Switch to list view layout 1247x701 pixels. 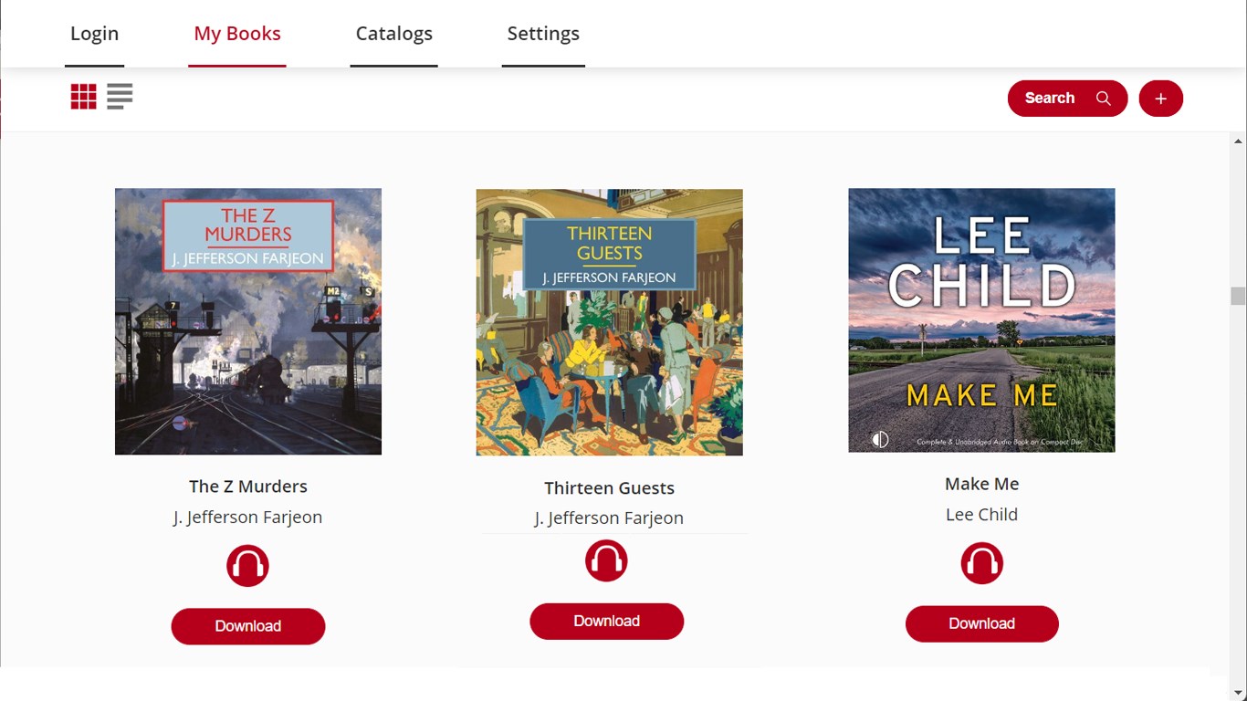pos(120,97)
